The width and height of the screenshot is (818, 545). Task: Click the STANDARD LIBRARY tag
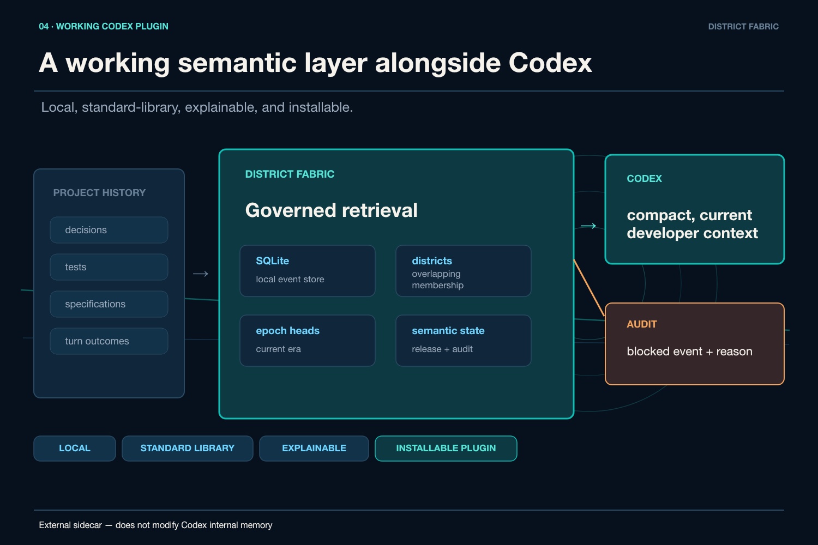[x=188, y=449]
